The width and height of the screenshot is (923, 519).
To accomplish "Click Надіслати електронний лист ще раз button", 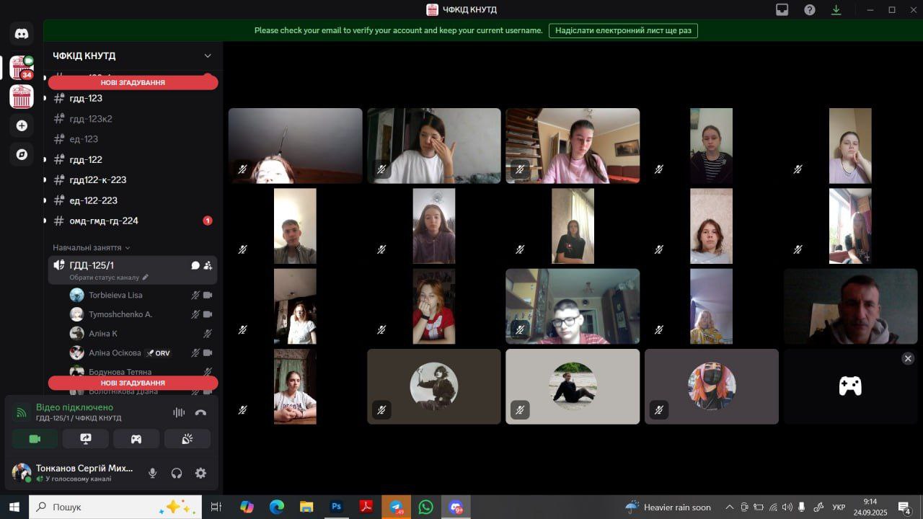I will click(x=623, y=30).
